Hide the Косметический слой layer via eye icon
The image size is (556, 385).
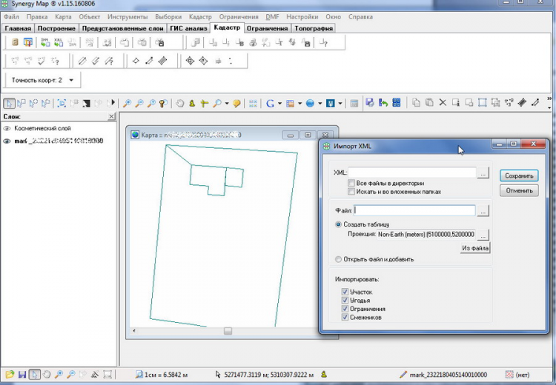(x=7, y=129)
